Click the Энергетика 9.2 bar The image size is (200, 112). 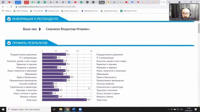(64, 100)
